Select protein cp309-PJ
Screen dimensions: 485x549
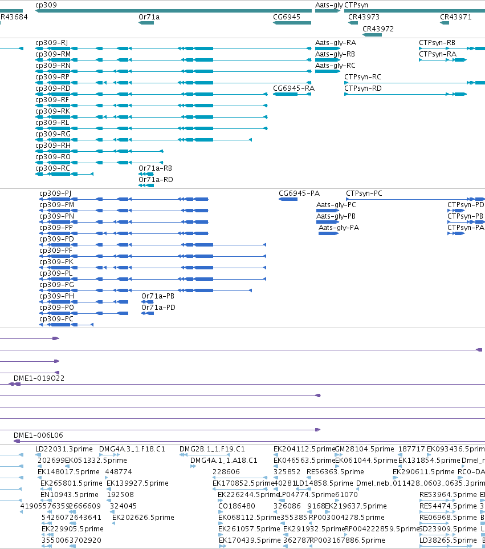[124, 199]
